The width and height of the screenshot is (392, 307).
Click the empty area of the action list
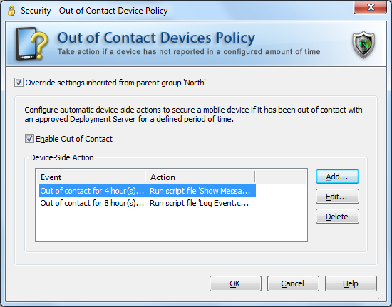pos(171,225)
